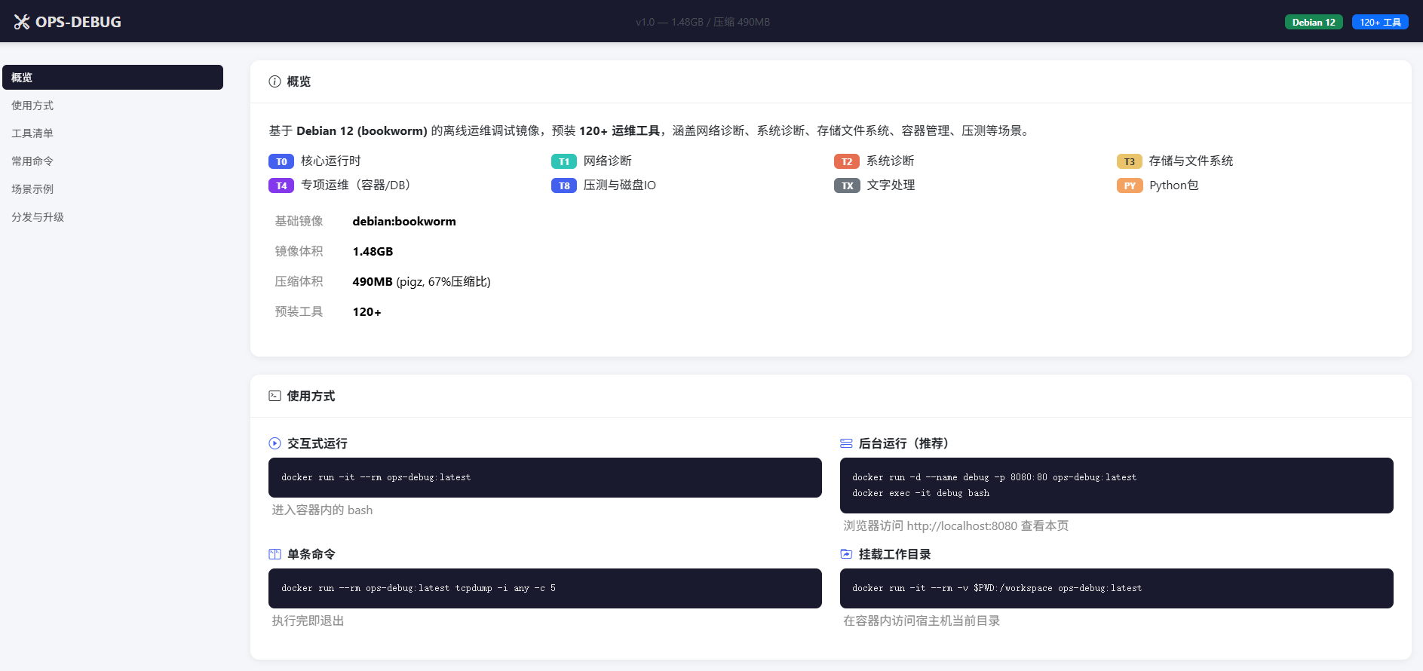
Task: Select 概览 in the sidebar
Action: (x=112, y=77)
